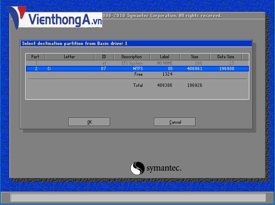Click the OS label cell
Viewport: 275px width, 205px height.
coord(170,68)
